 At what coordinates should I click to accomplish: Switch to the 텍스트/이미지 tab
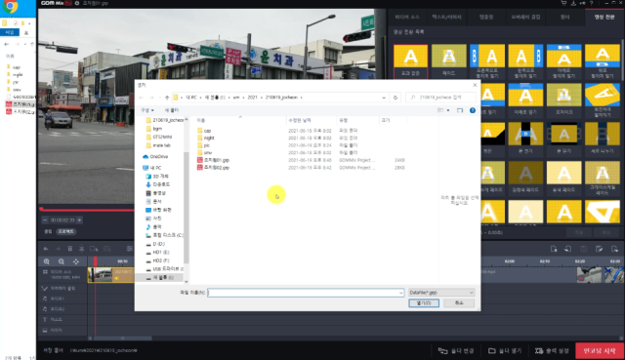447,18
